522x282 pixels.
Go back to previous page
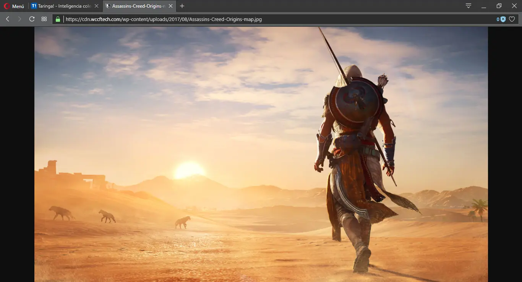(8, 19)
